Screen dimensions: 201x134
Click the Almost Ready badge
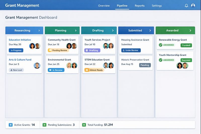[x=94, y=70]
